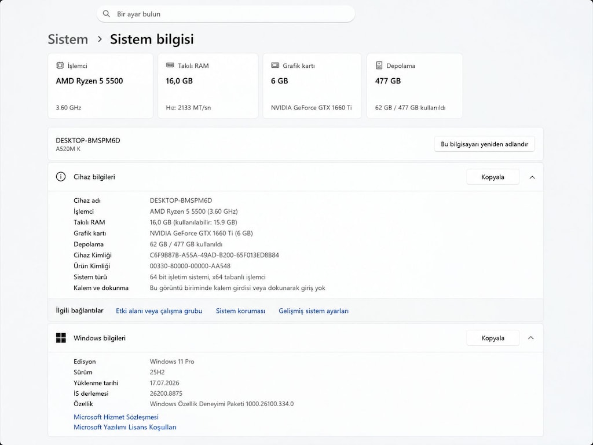
Task: Open Etki alanı veya çalışma grubu link
Action: (x=159, y=311)
